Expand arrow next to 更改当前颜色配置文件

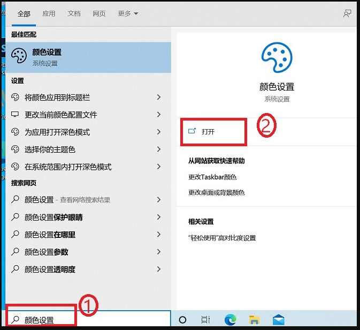point(159,115)
